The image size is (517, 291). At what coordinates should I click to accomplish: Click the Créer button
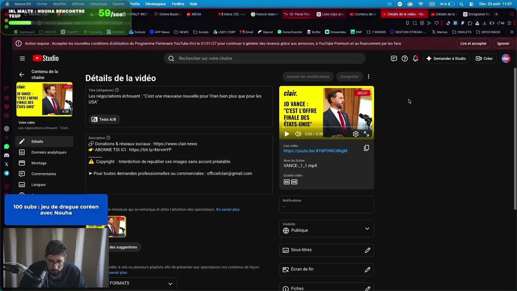pos(484,59)
